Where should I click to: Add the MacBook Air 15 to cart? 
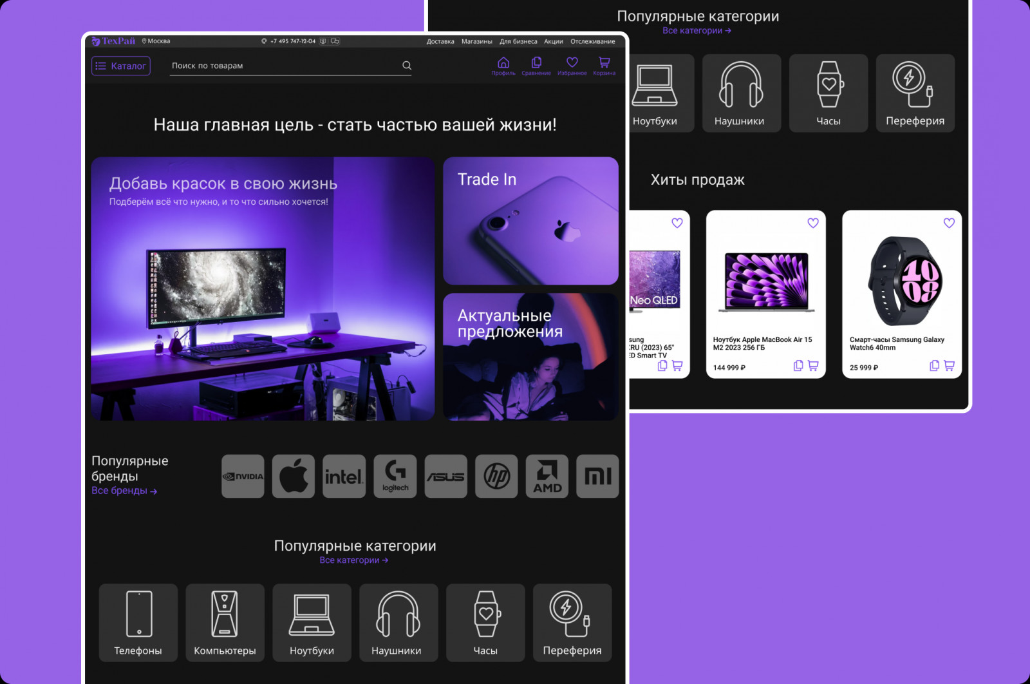813,366
